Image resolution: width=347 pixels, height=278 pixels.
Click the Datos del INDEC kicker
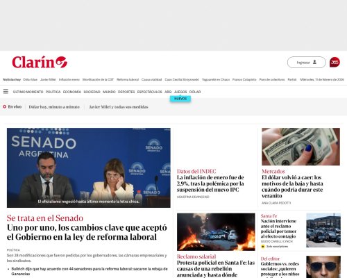[196, 172]
